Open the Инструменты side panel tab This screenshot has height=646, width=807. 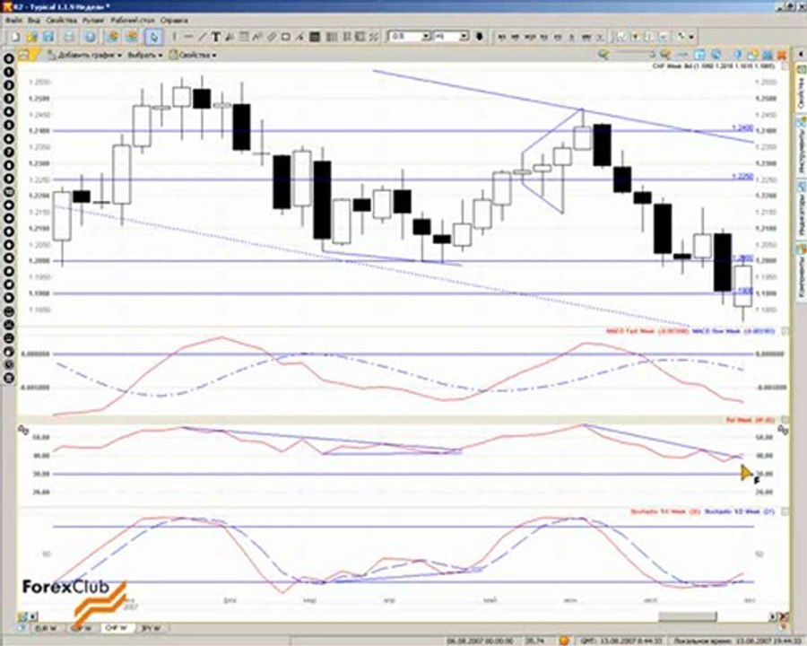(x=802, y=147)
